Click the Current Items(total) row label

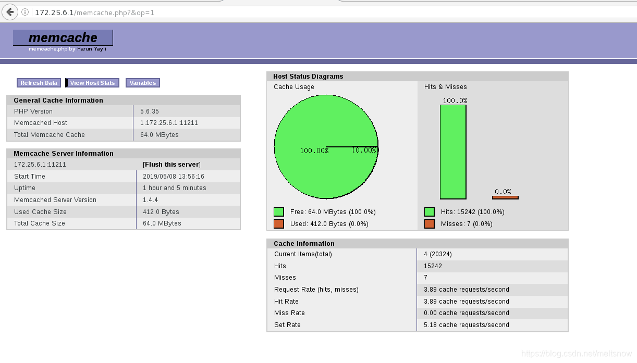(303, 254)
